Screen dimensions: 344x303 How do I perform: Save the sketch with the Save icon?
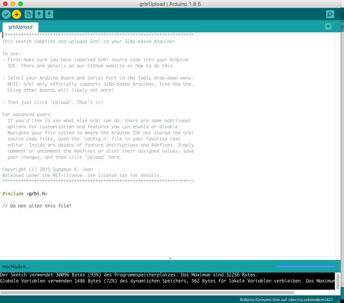pyautogui.click(x=49, y=14)
